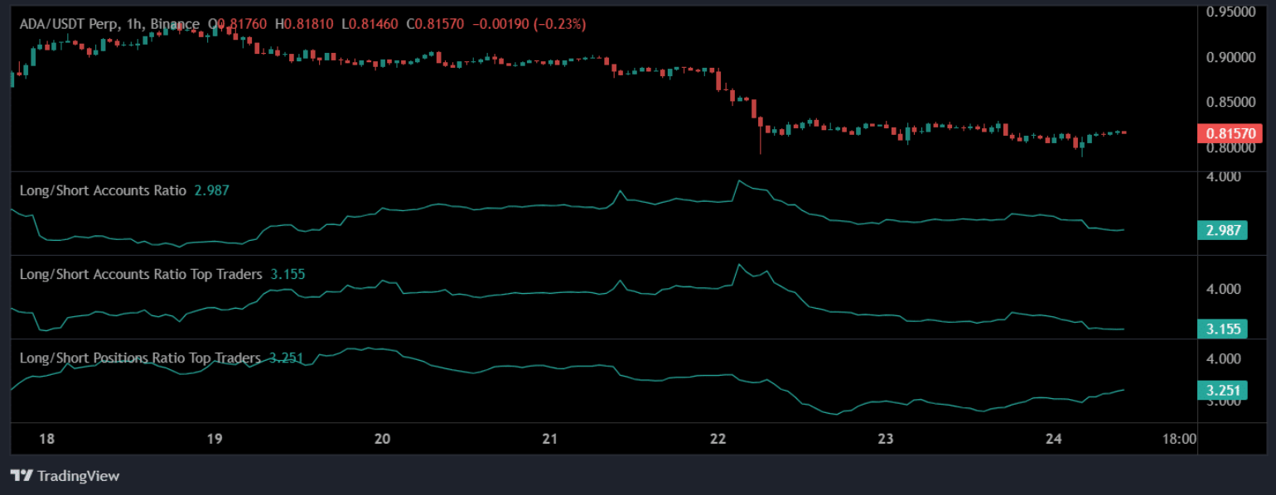Screen dimensions: 1276x495
Task: Click the 4.000 label of Accounts Ratio pane
Action: point(1223,176)
